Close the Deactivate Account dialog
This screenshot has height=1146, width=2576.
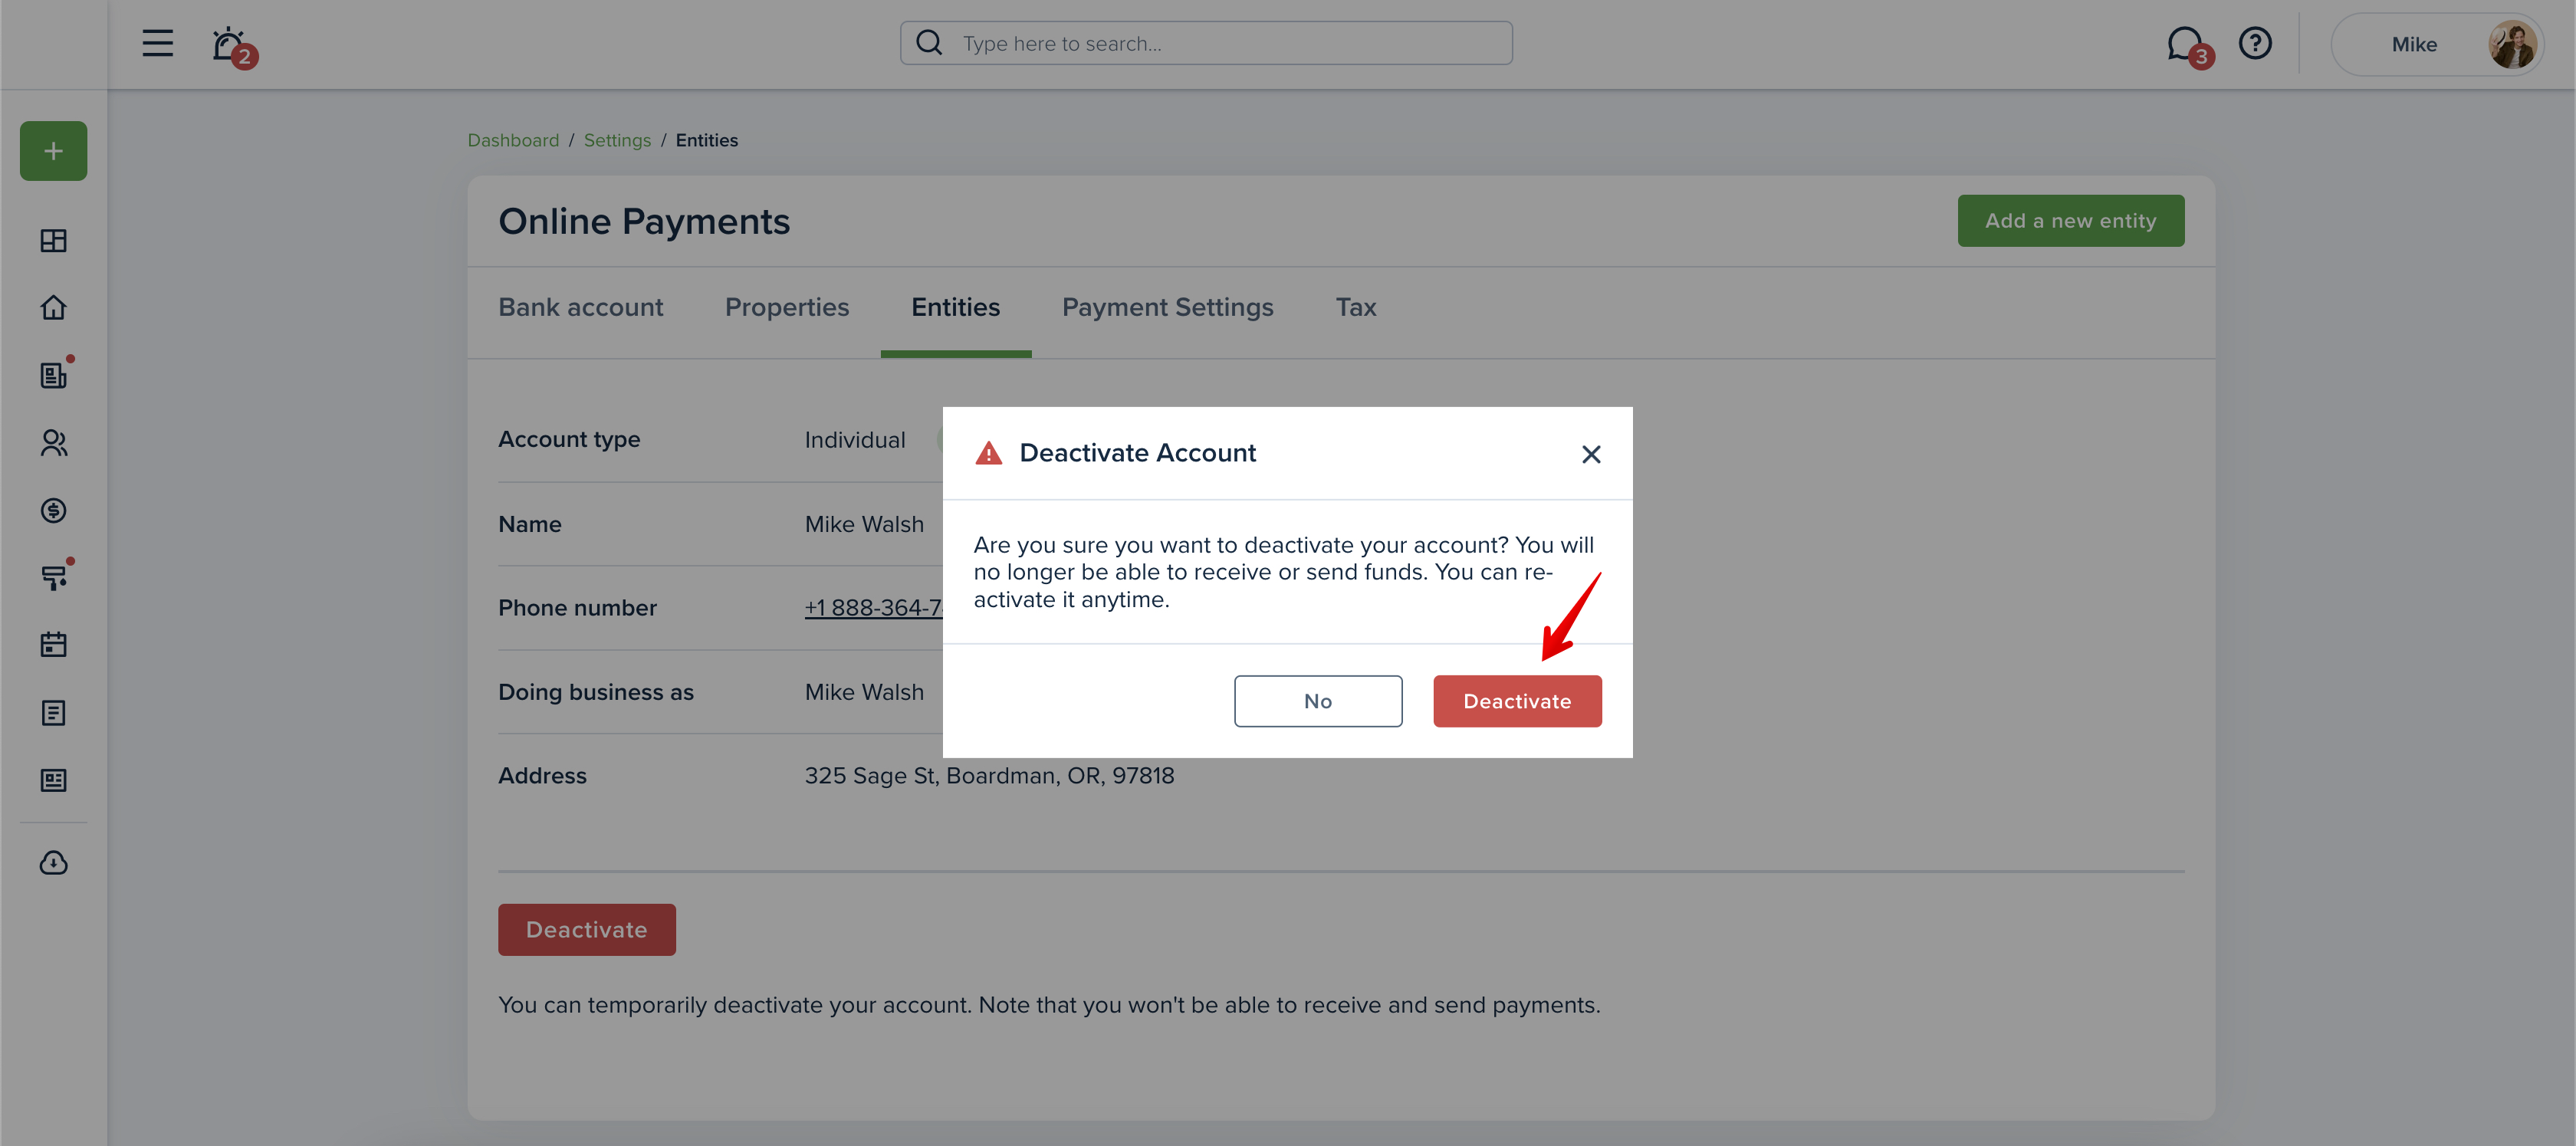tap(1591, 454)
